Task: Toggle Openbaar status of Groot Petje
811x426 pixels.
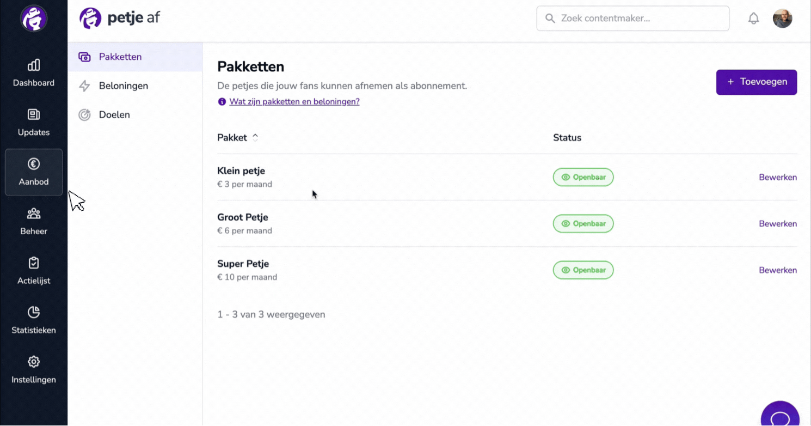Action: click(x=583, y=223)
